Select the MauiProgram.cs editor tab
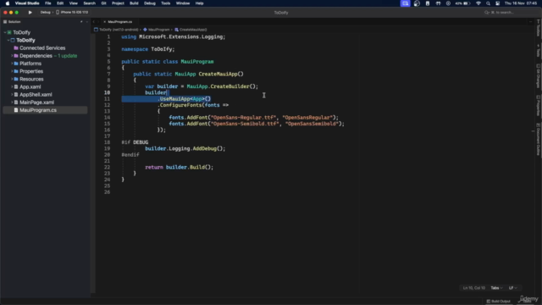This screenshot has height=305, width=542. 119,22
